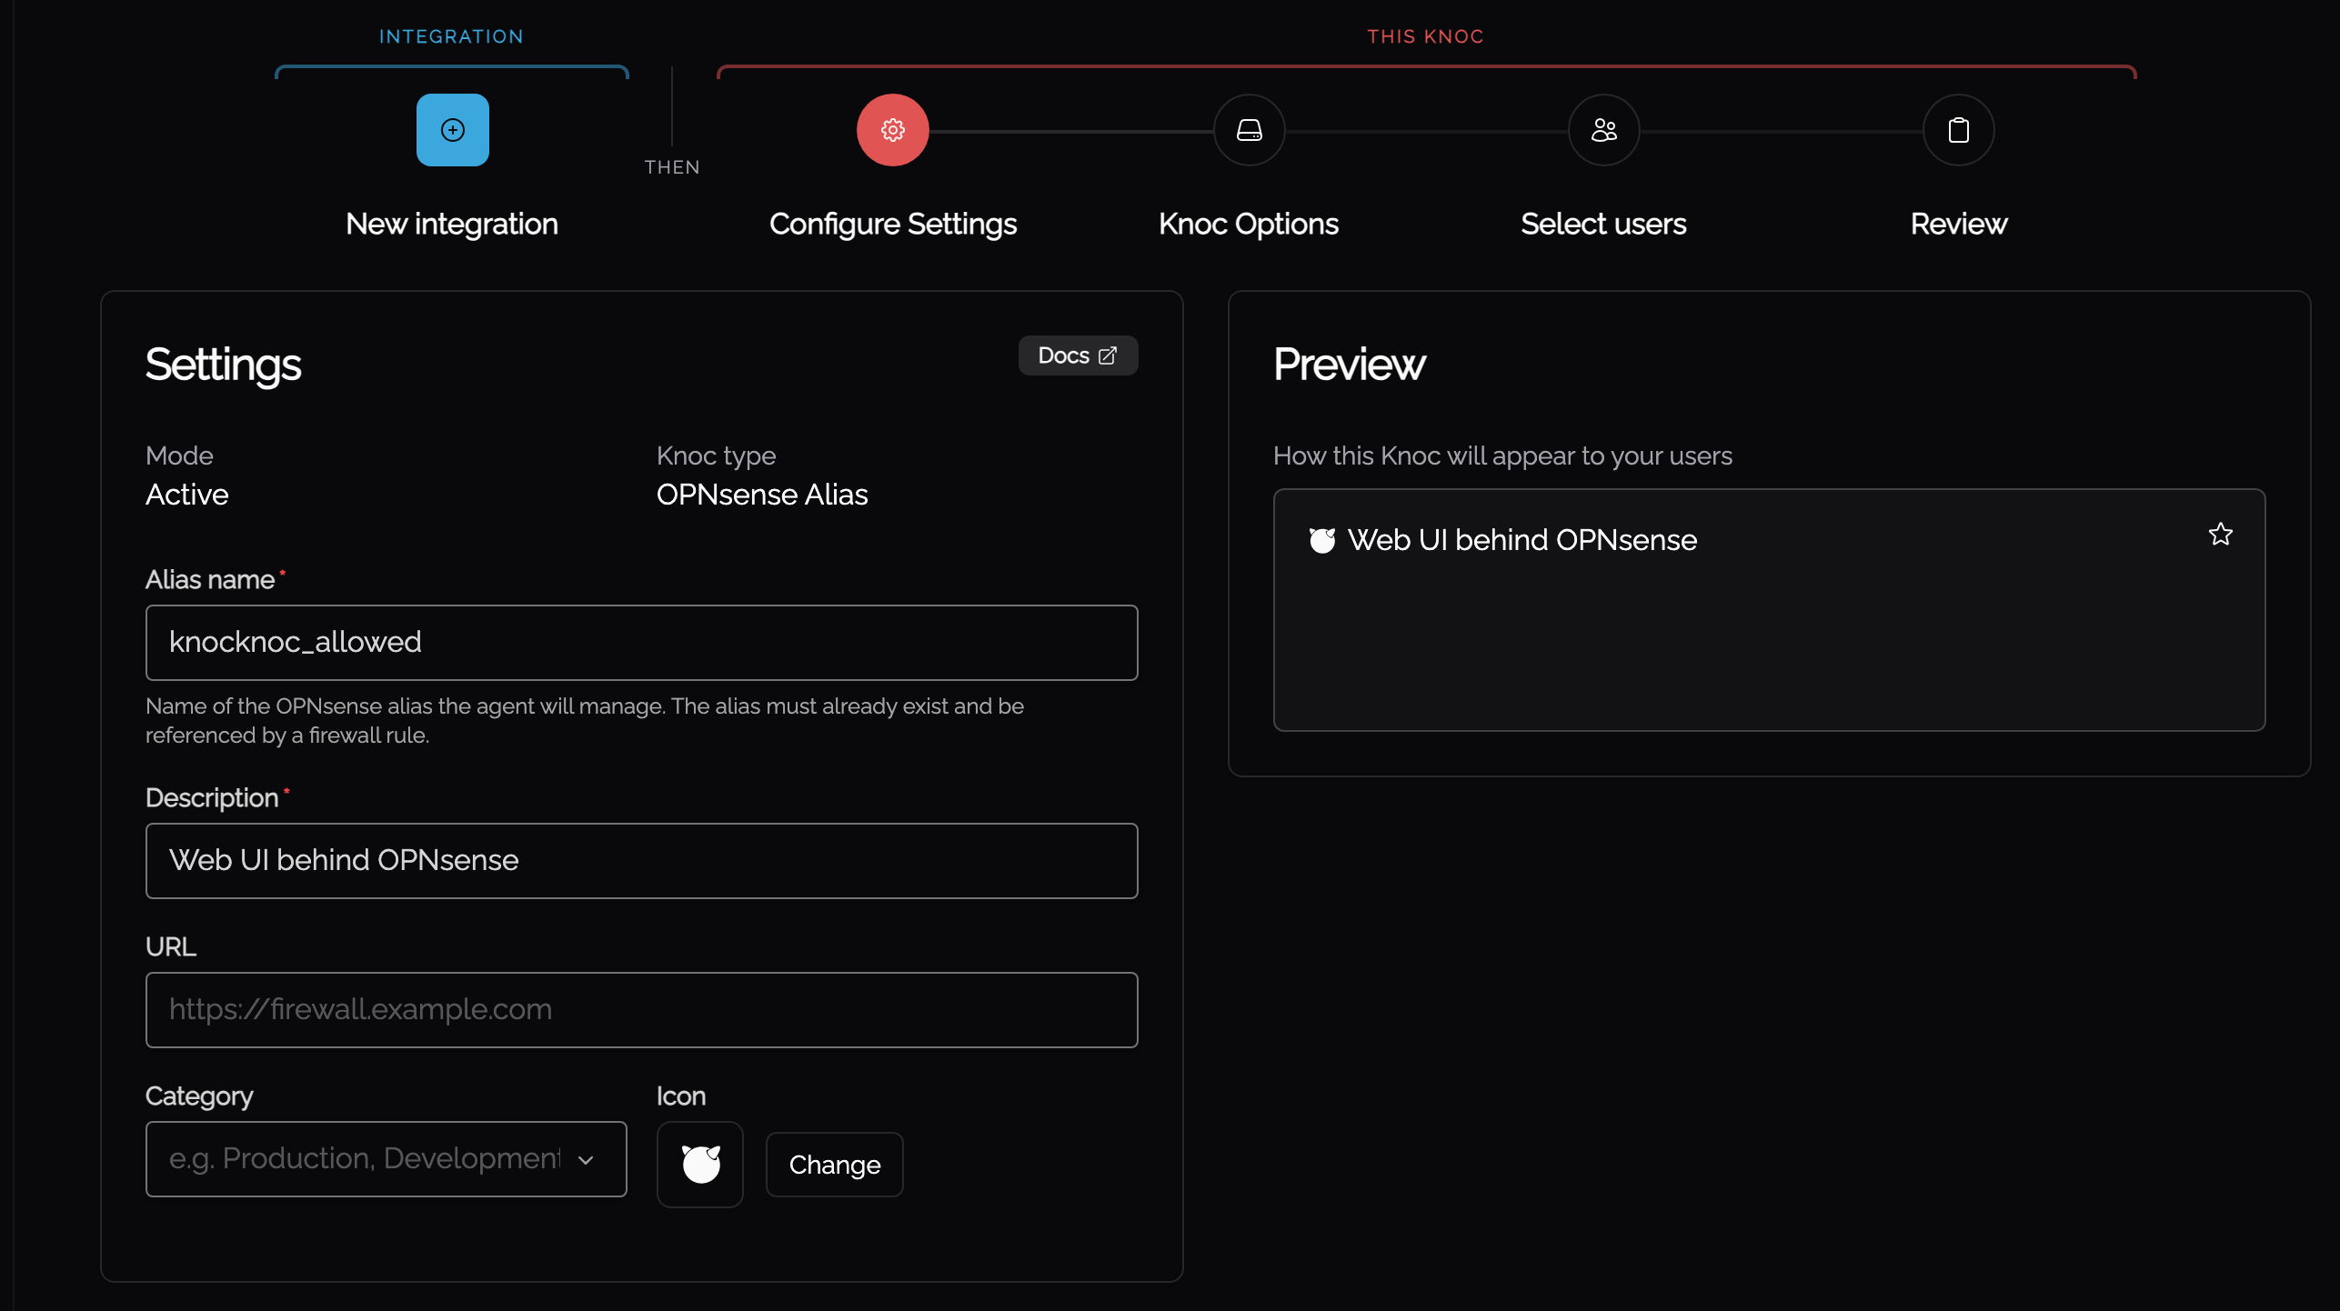Open the Docs external link
2340x1311 pixels.
(x=1078, y=355)
